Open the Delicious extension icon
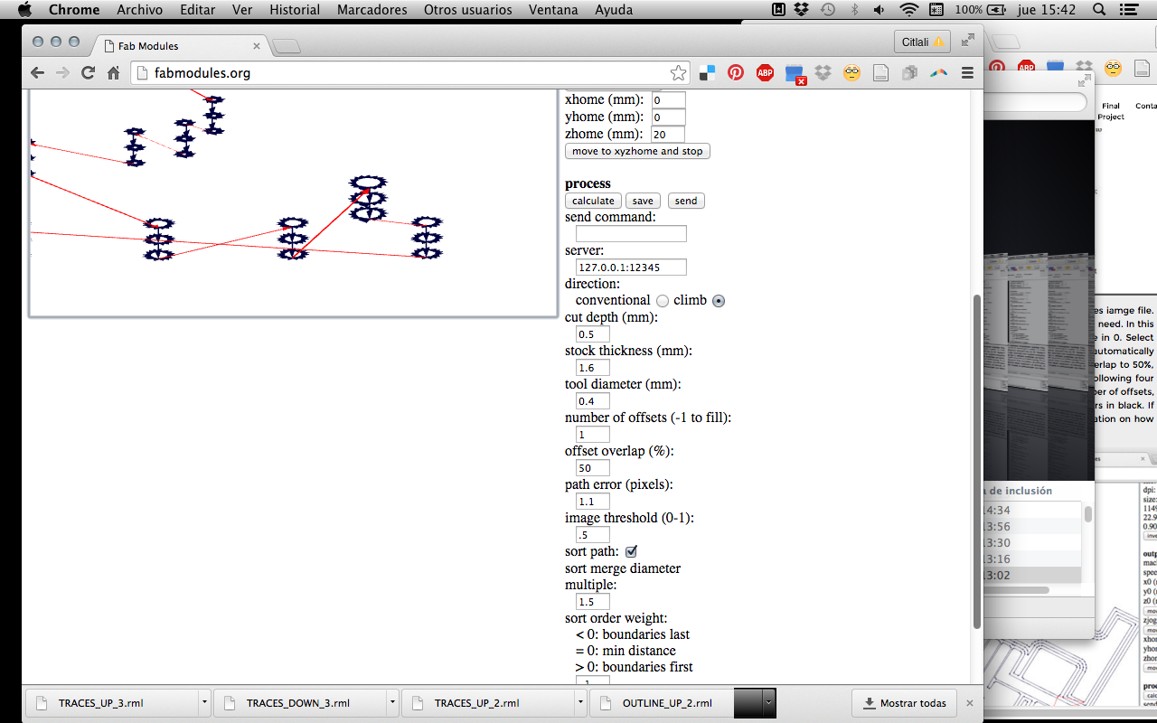 click(x=708, y=73)
